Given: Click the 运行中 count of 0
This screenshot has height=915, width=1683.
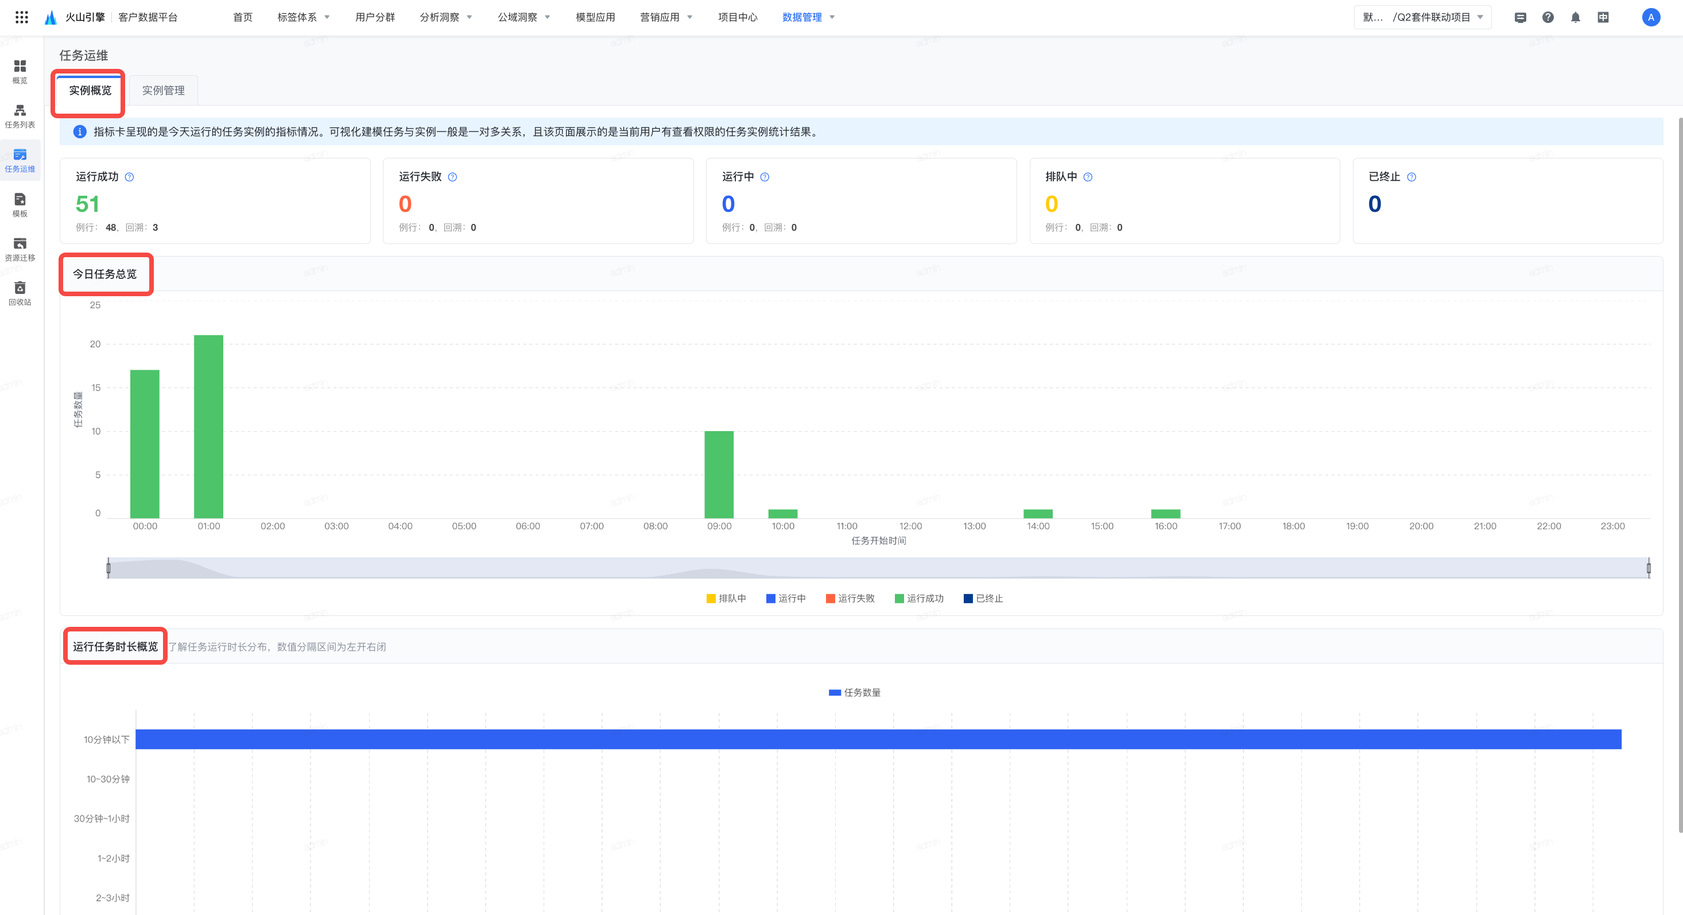Looking at the screenshot, I should tap(728, 204).
